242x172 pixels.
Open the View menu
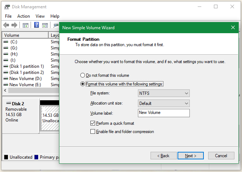point(40,16)
